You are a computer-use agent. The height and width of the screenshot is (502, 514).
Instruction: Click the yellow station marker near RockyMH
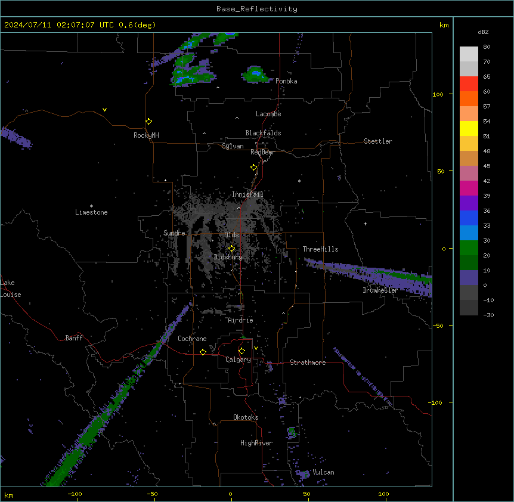149,122
